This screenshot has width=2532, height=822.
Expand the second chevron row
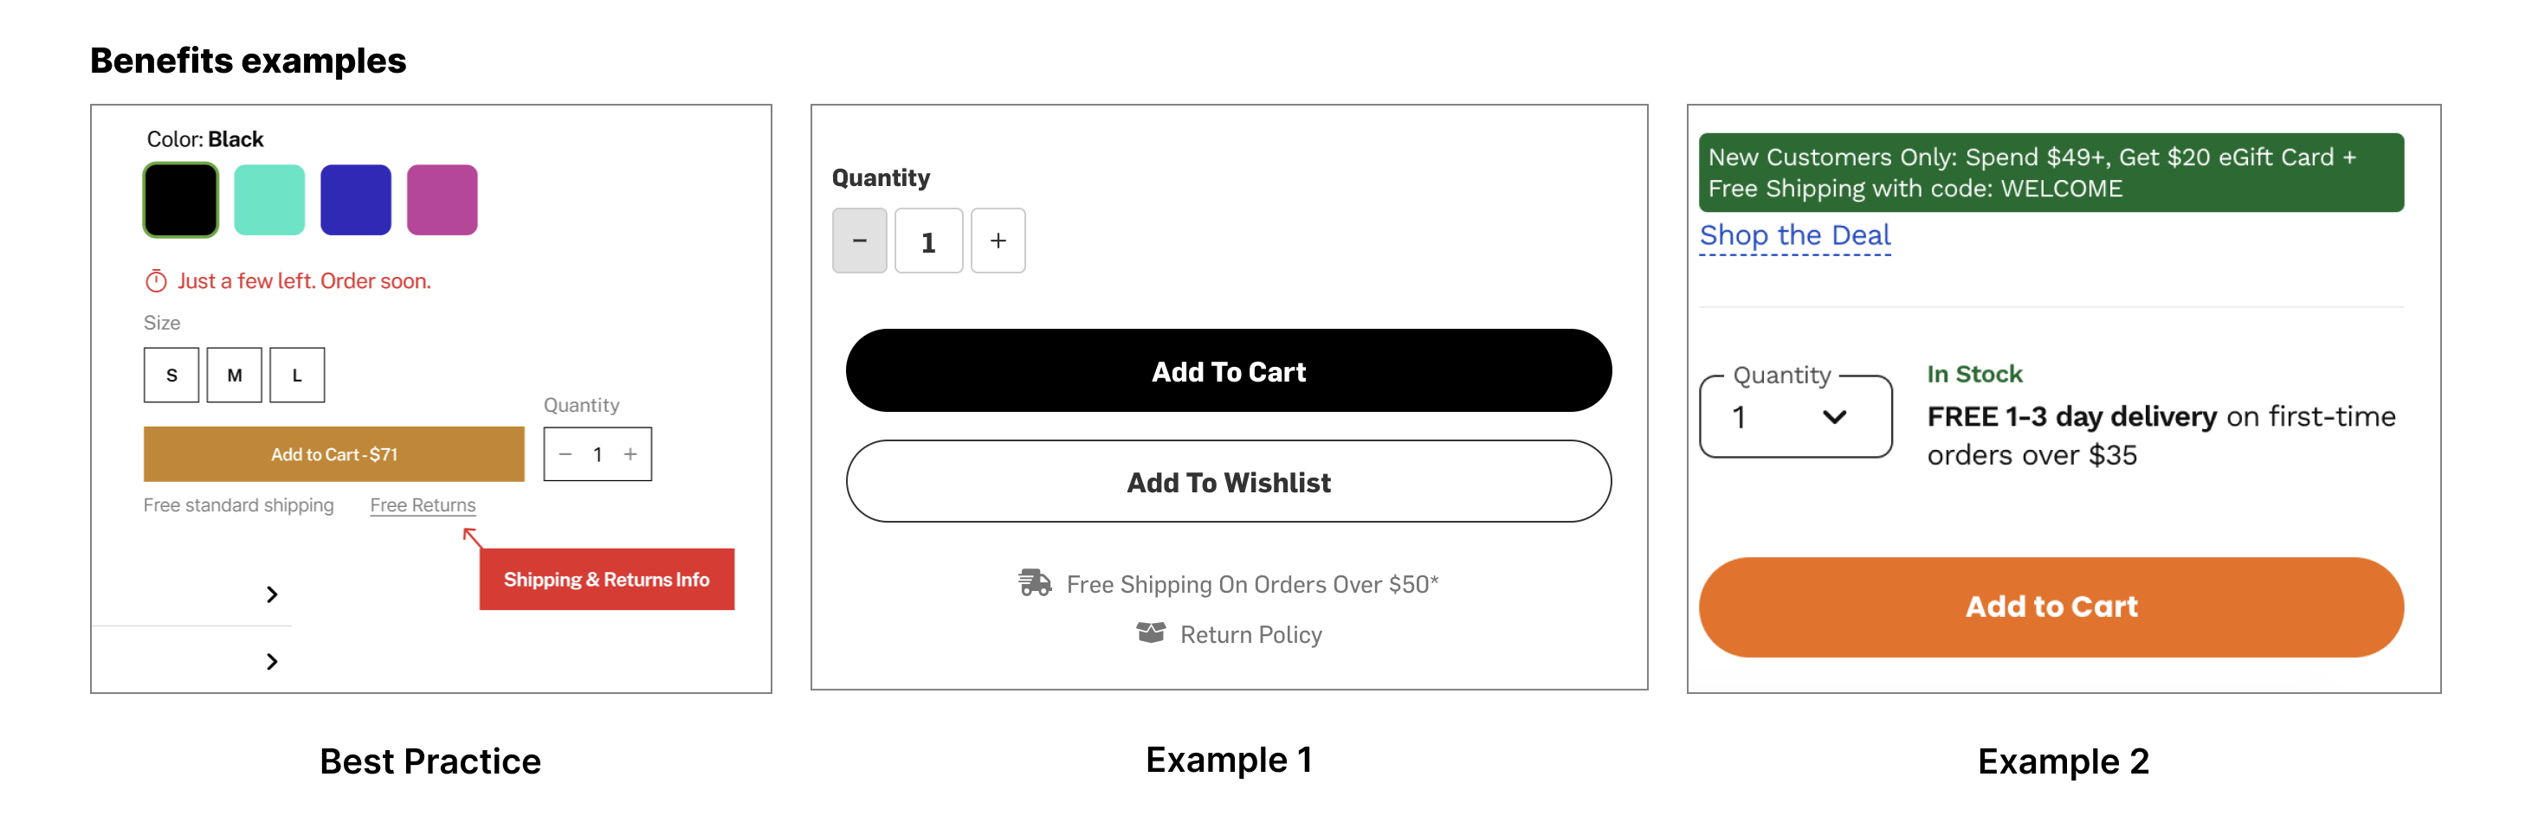point(272,662)
